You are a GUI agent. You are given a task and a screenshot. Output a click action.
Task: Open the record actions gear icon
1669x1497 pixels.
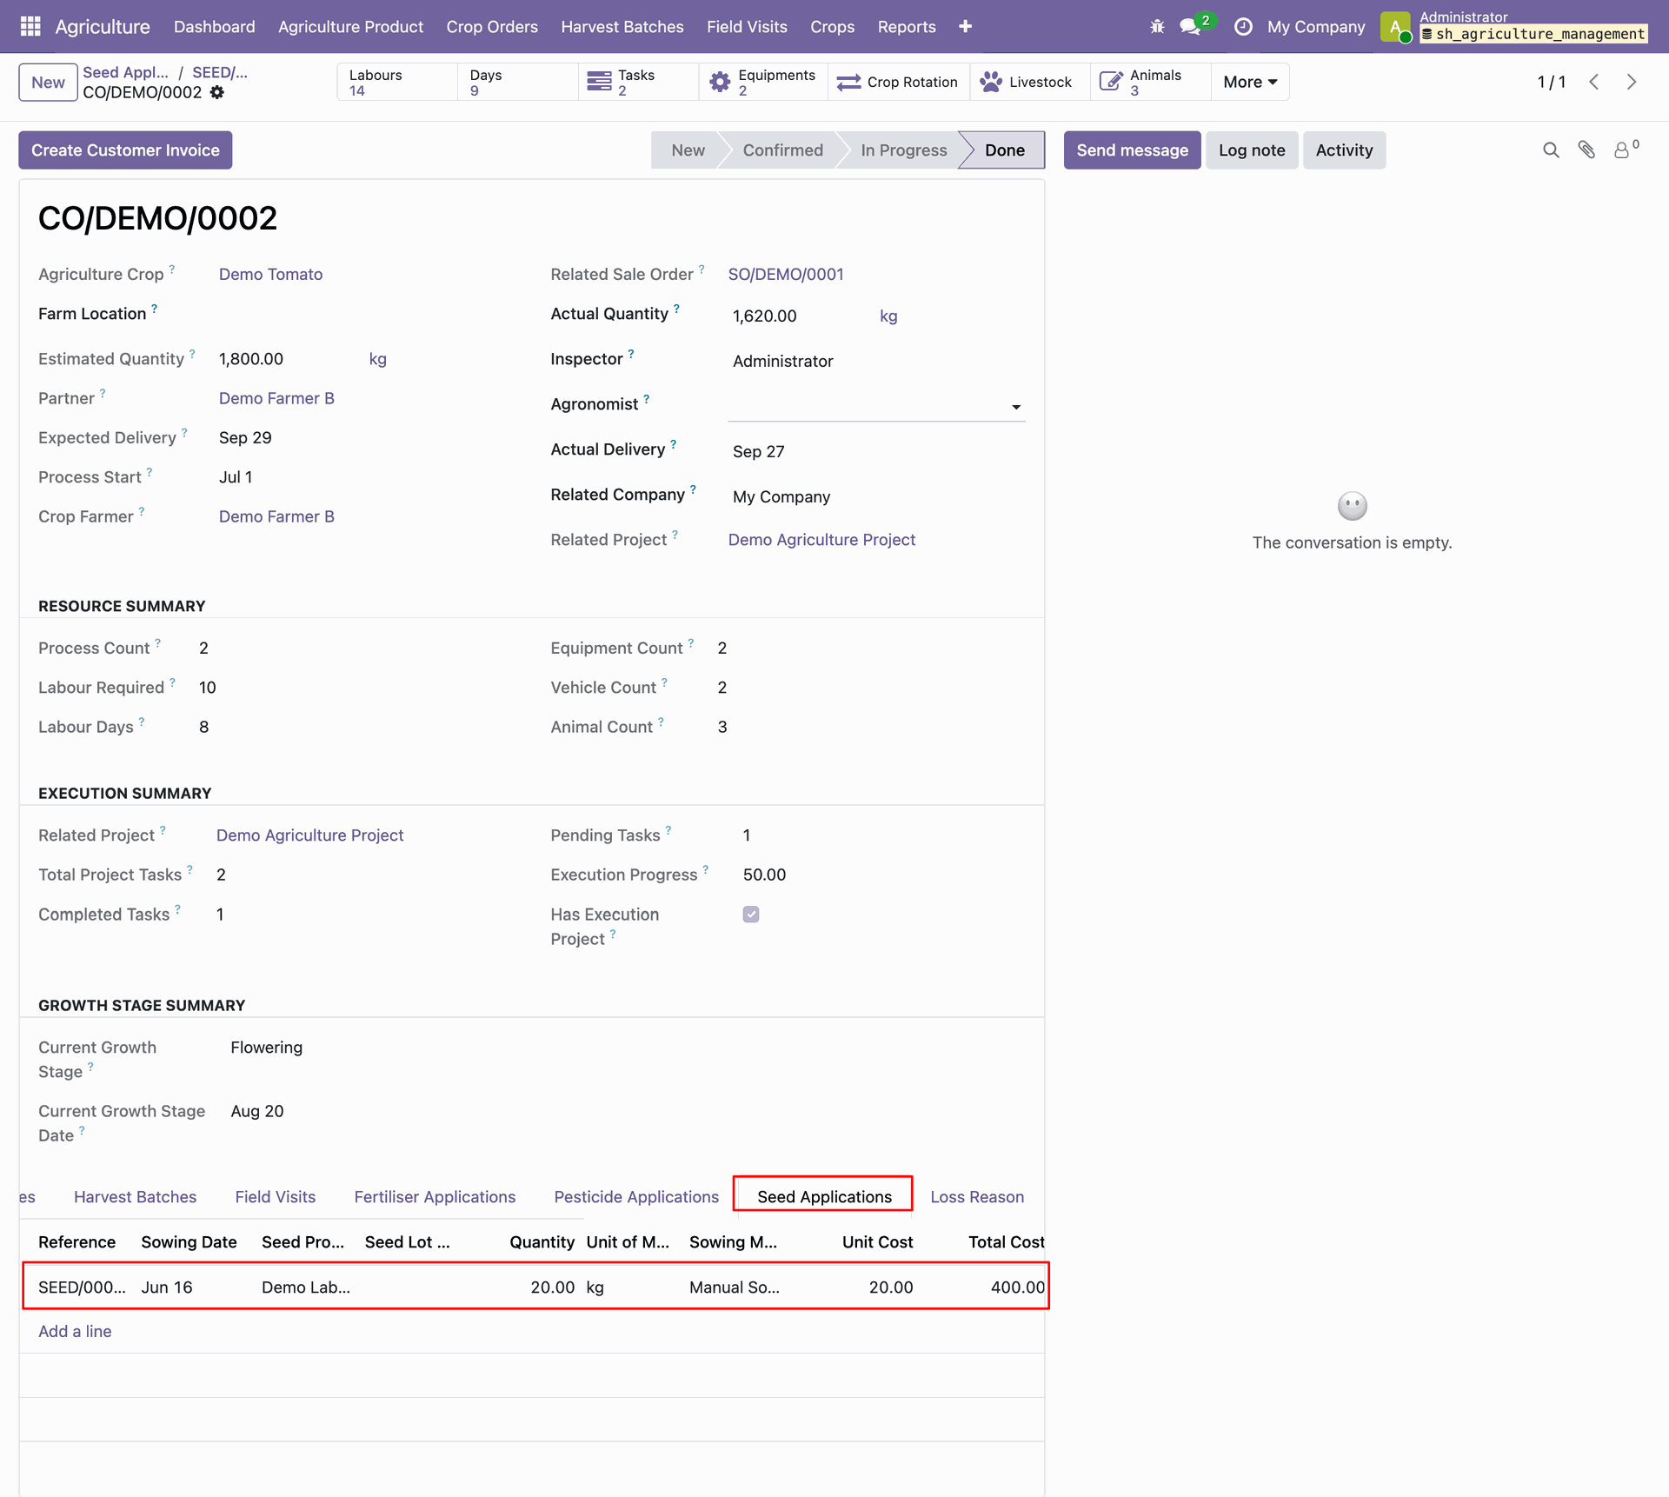(x=217, y=92)
